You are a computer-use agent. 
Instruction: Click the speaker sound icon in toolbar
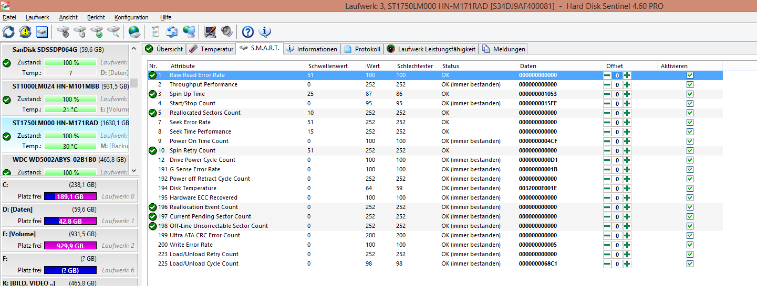tap(226, 31)
